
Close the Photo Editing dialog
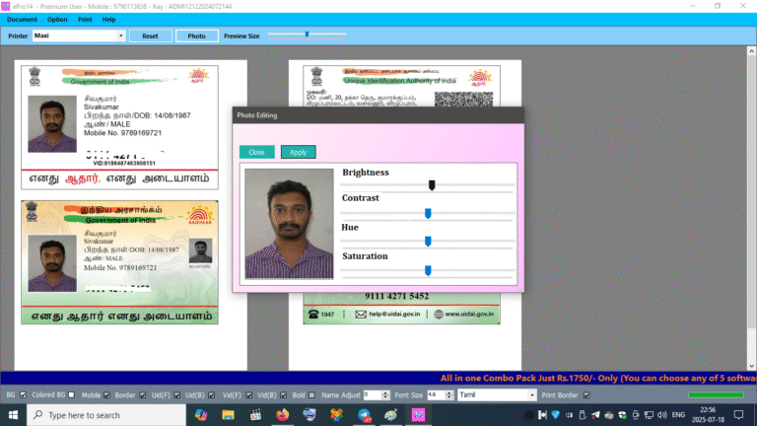(256, 152)
